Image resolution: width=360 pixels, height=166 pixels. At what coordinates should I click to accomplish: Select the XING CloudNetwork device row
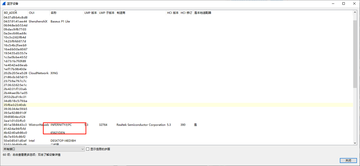click(x=54, y=73)
